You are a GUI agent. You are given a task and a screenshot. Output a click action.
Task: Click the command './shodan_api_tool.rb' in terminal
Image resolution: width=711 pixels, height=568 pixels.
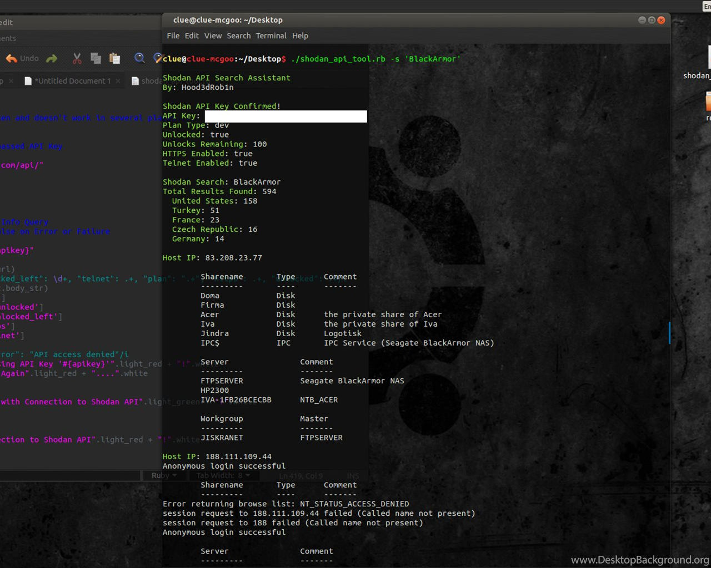click(338, 59)
